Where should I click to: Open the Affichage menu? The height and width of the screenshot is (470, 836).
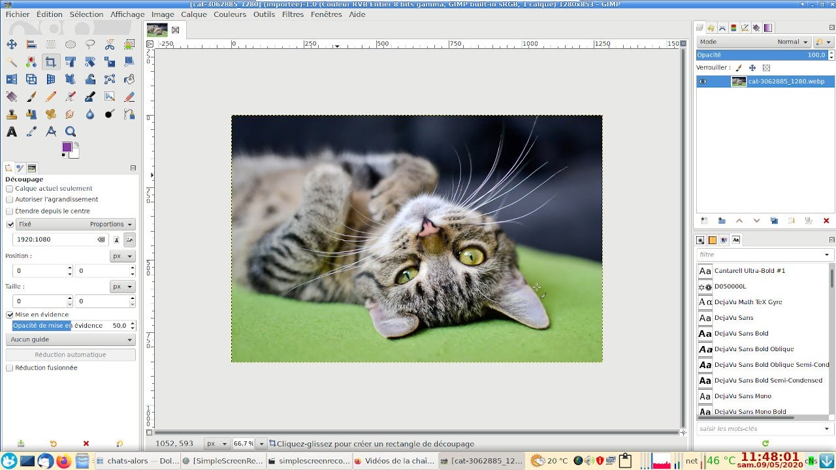pyautogui.click(x=127, y=14)
